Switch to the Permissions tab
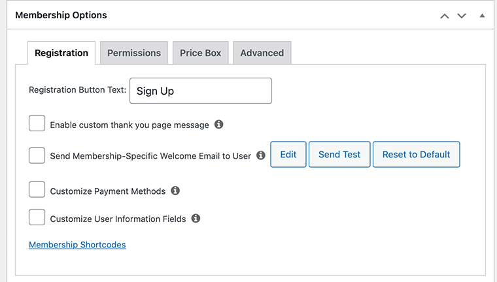 coord(134,53)
